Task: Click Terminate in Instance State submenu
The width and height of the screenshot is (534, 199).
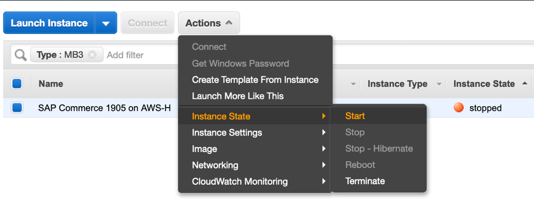Action: coord(379,181)
